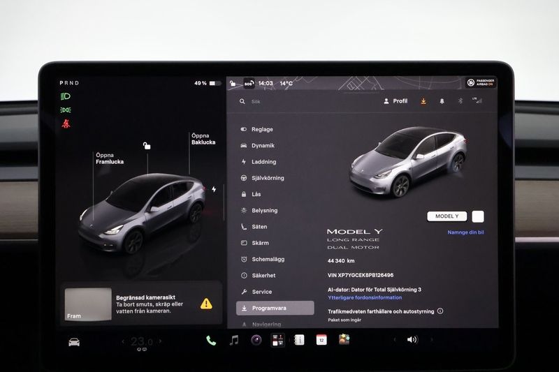Tap Öppna Baklucka to open trunk
This screenshot has width=559, height=372.
coord(203,139)
